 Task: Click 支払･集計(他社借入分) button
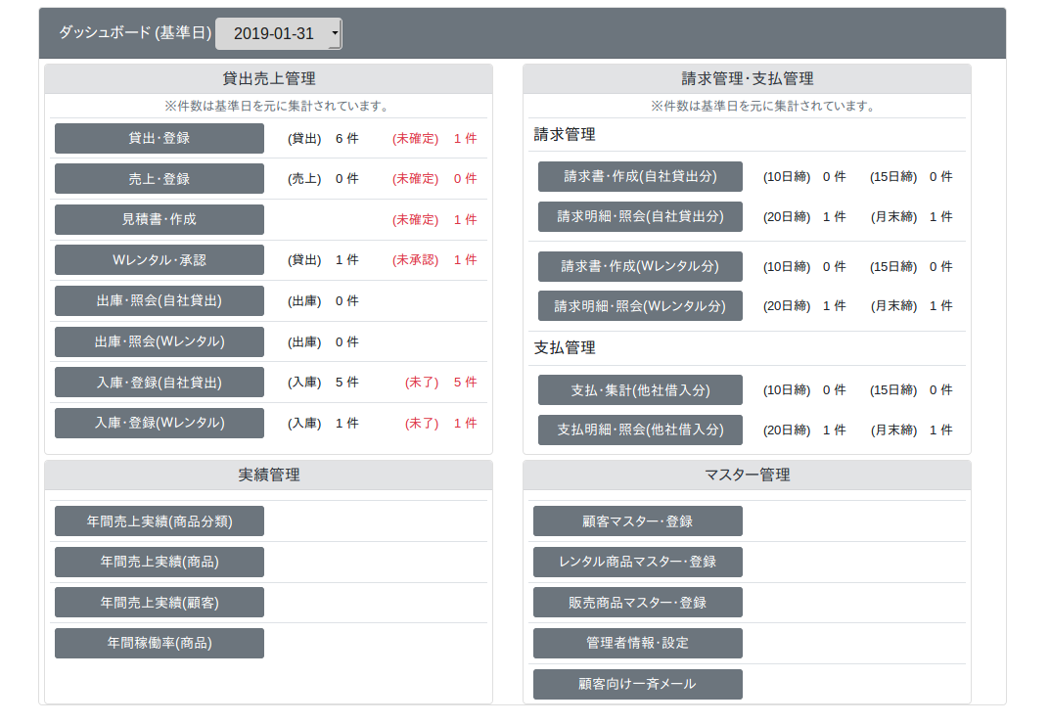click(640, 390)
